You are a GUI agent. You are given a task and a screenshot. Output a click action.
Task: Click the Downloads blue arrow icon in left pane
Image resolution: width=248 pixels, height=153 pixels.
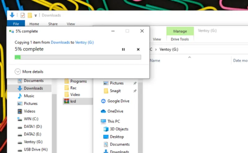tap(20, 88)
